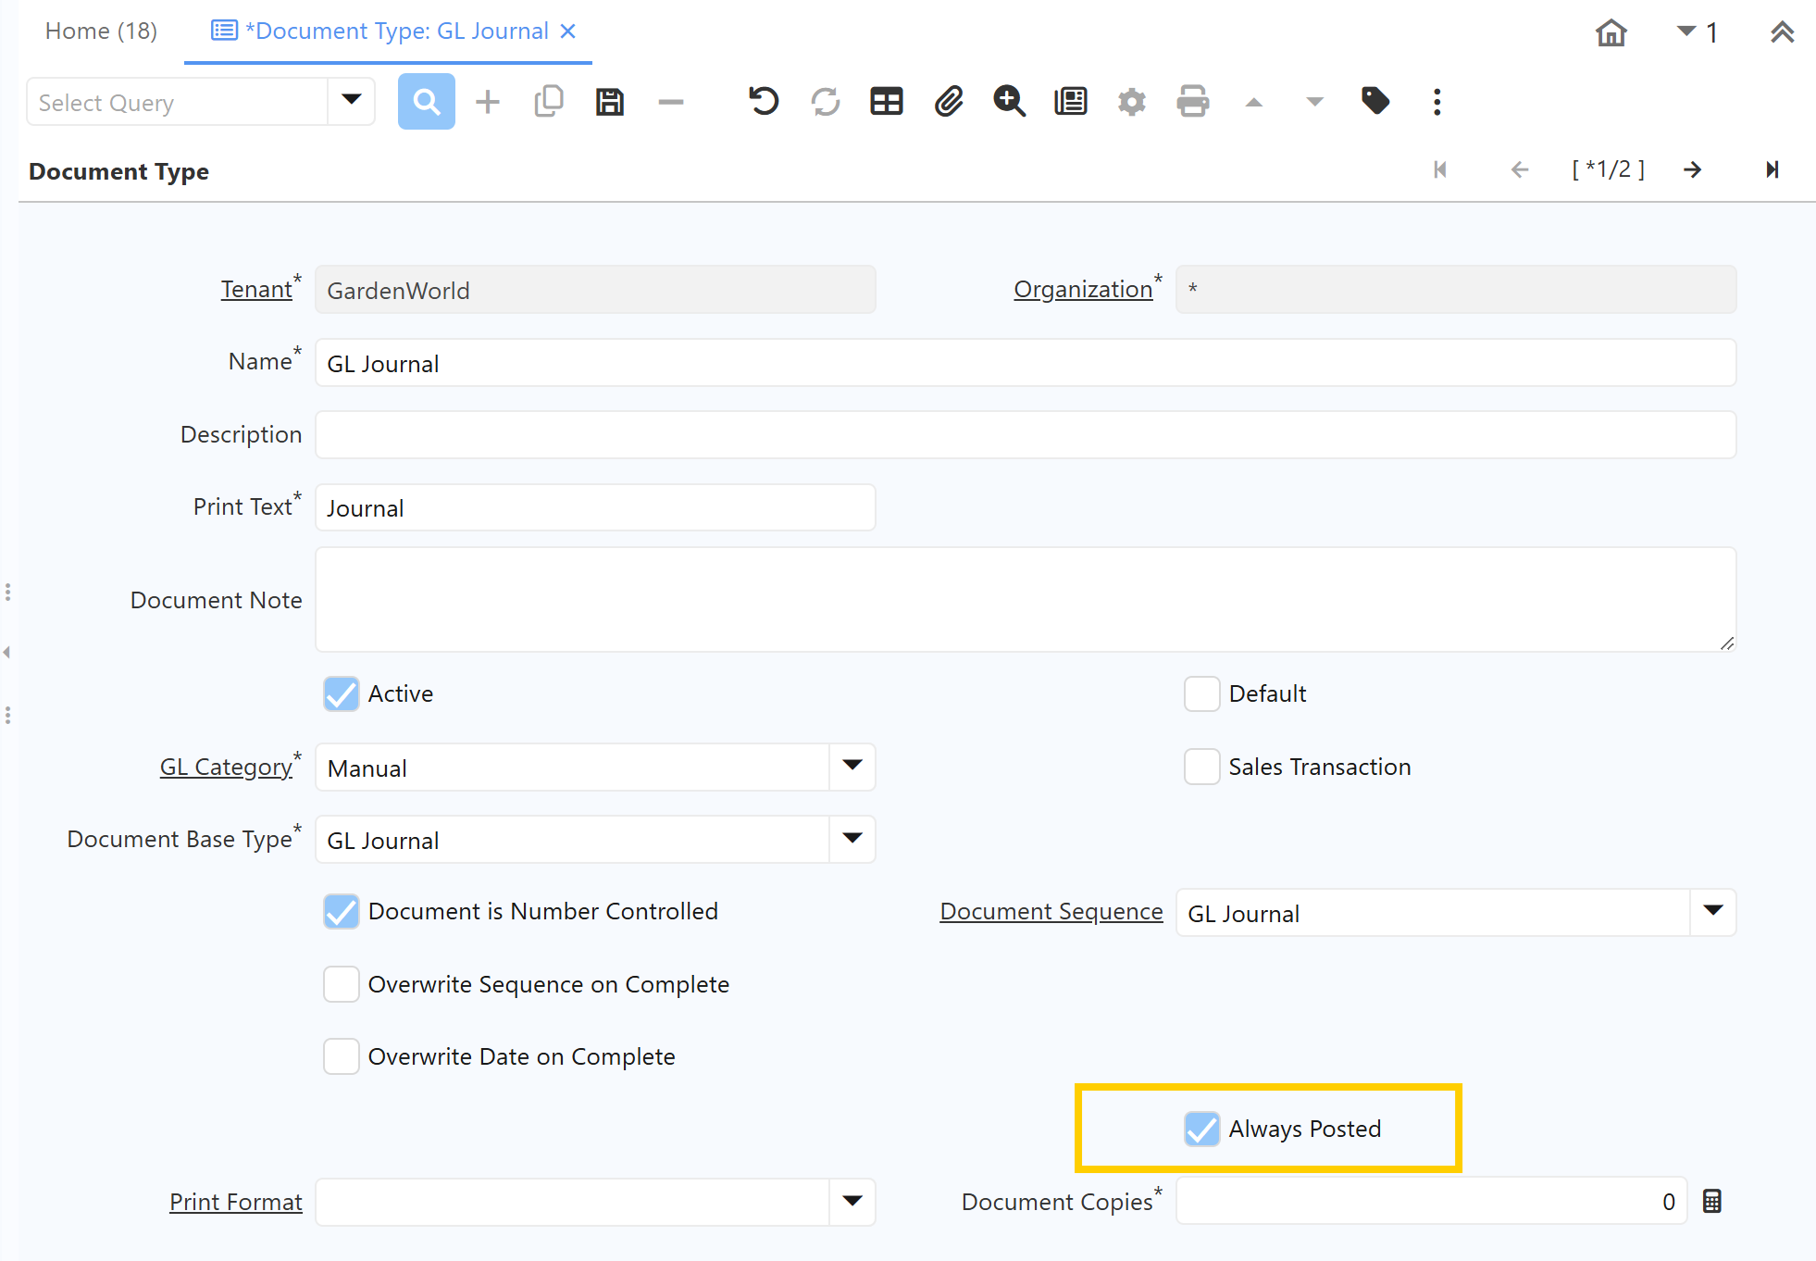Click the Undo changes icon
The height and width of the screenshot is (1261, 1816).
pyautogui.click(x=764, y=102)
